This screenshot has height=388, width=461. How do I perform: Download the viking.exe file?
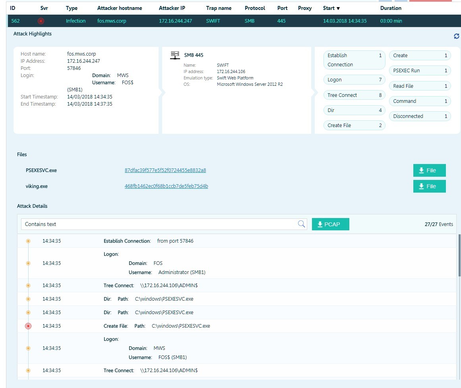(x=429, y=186)
